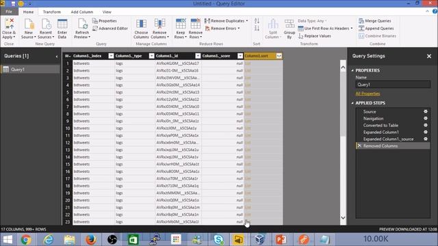Open table menu icon in grid corner
This screenshot has height=246, width=438.
click(67, 56)
